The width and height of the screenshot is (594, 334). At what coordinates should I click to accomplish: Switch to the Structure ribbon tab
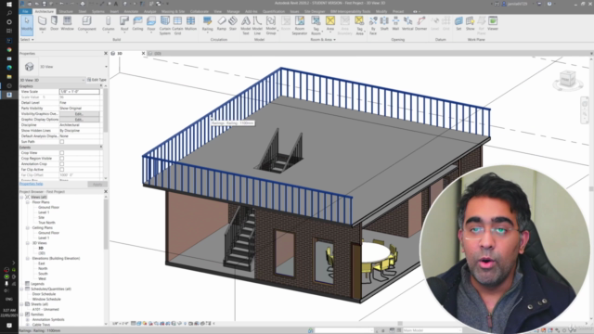click(x=66, y=12)
